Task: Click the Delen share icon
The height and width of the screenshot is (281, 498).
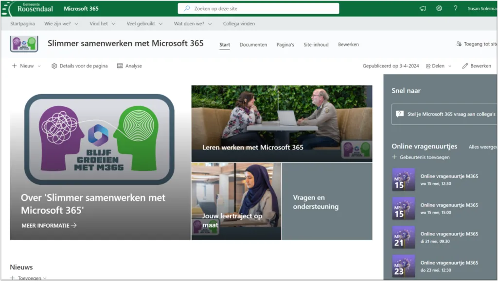Action: coord(428,66)
